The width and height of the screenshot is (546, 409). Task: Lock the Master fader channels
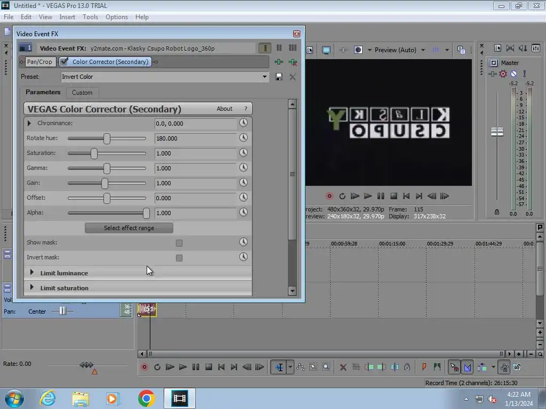(x=497, y=212)
